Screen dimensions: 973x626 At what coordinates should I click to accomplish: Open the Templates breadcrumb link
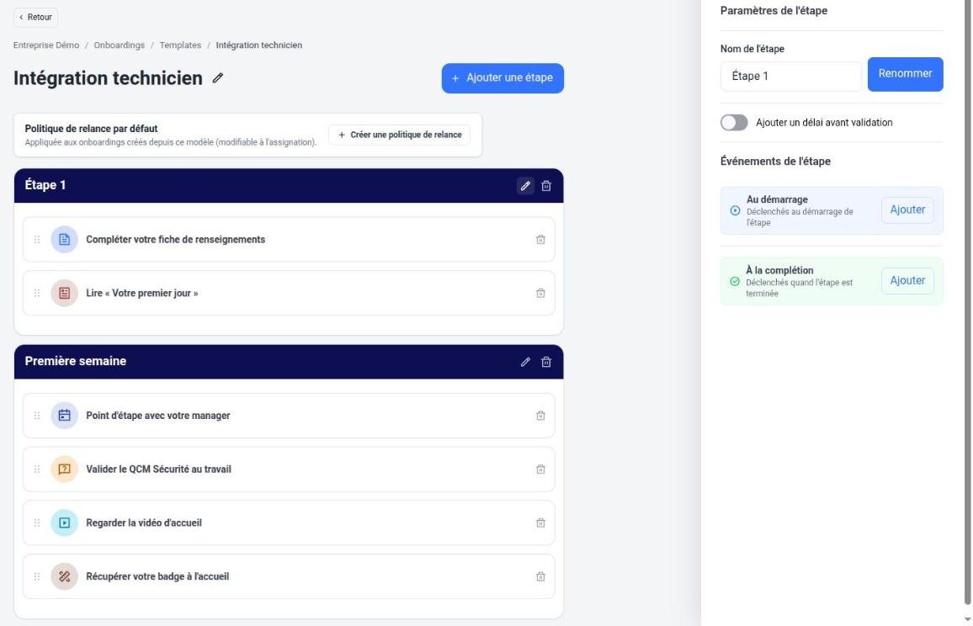pos(180,45)
